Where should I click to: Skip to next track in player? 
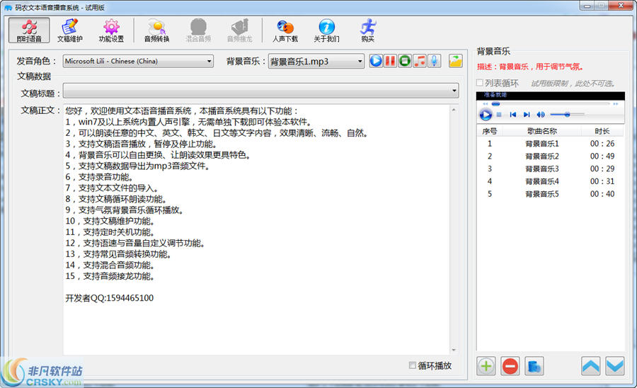click(x=527, y=115)
